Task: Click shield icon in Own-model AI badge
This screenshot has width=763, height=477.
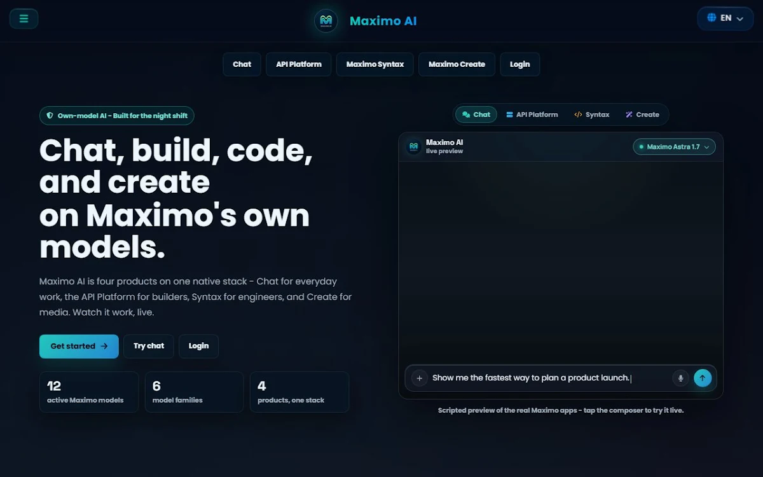Action: [x=50, y=116]
